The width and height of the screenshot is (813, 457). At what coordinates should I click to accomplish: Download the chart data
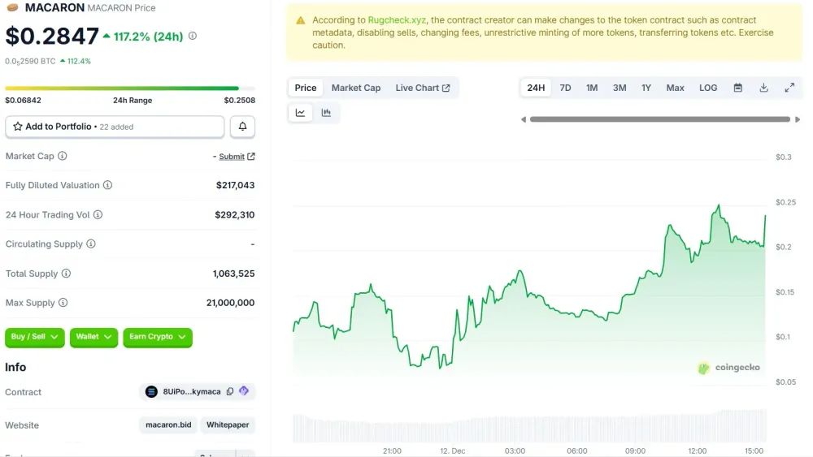pyautogui.click(x=763, y=88)
